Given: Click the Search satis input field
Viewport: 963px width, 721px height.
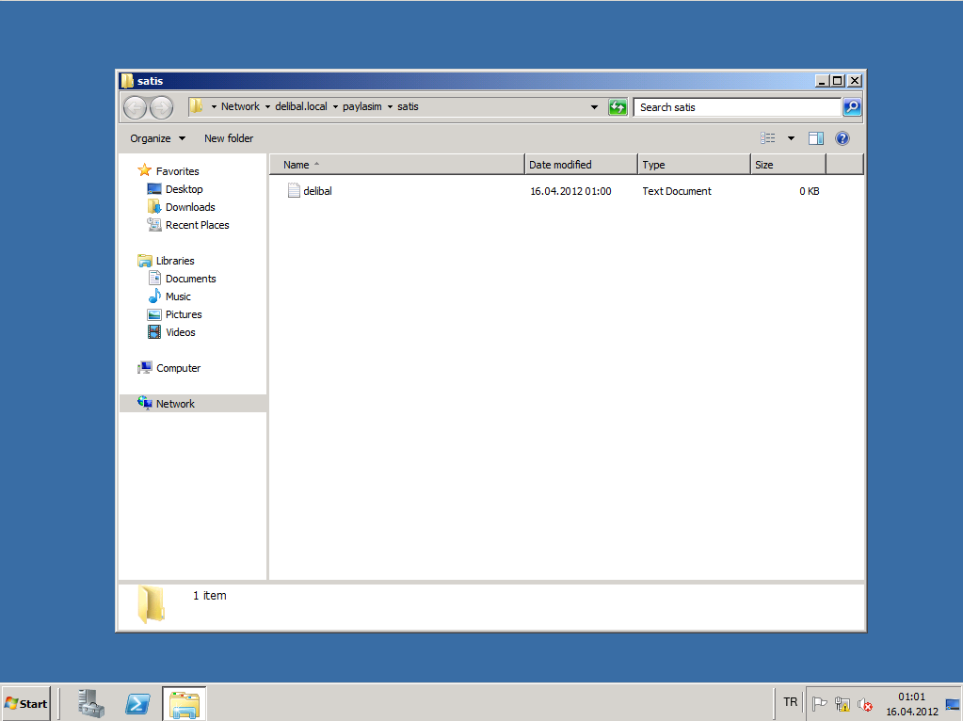Looking at the screenshot, I should tap(736, 107).
